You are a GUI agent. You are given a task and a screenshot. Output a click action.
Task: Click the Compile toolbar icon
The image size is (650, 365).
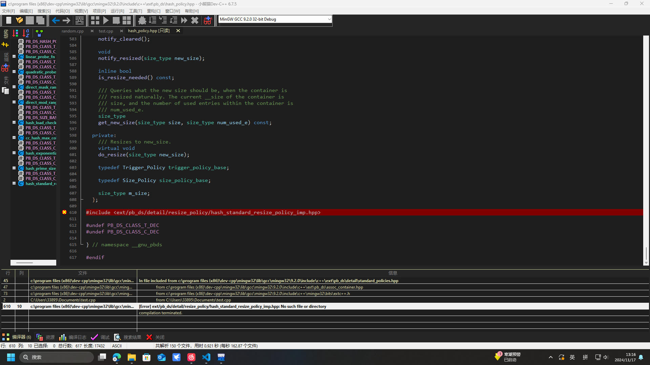(95, 20)
